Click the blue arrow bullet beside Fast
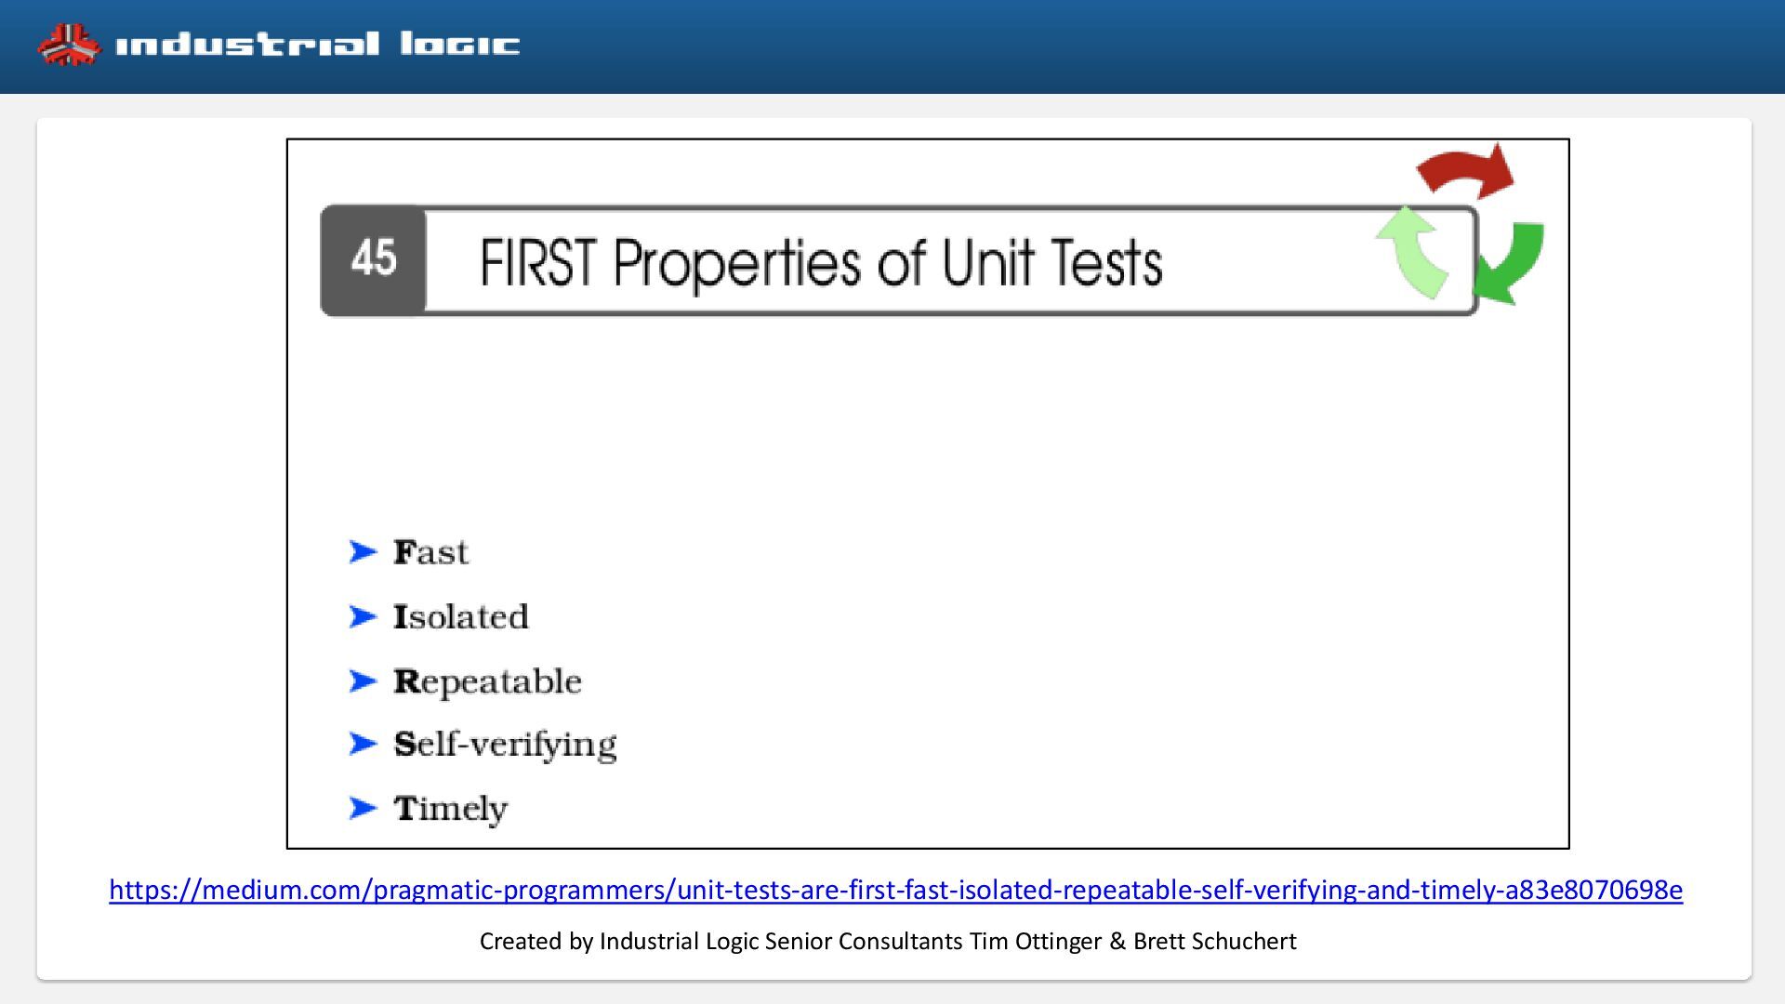 point(363,552)
